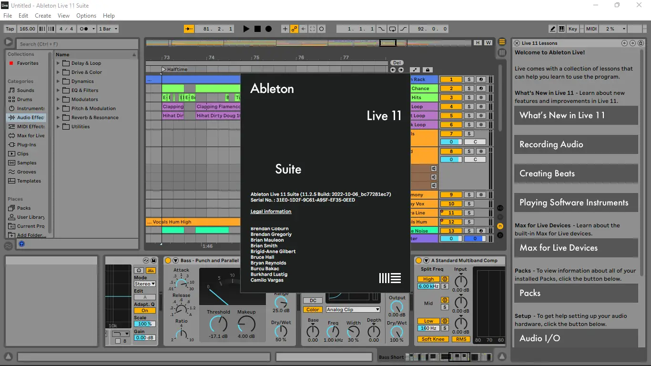Click the MIDI Arrangement Overdub plus button
This screenshot has width=651, height=366.
(x=285, y=29)
